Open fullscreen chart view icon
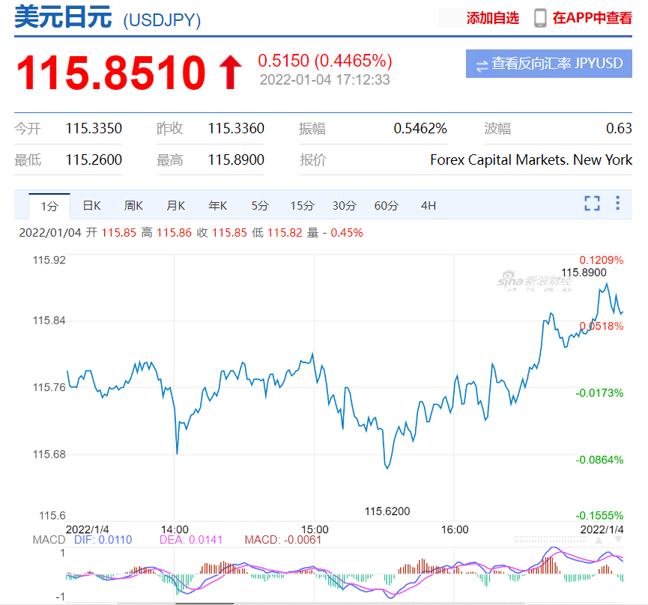Viewport: 648px width, 605px height. 592,203
